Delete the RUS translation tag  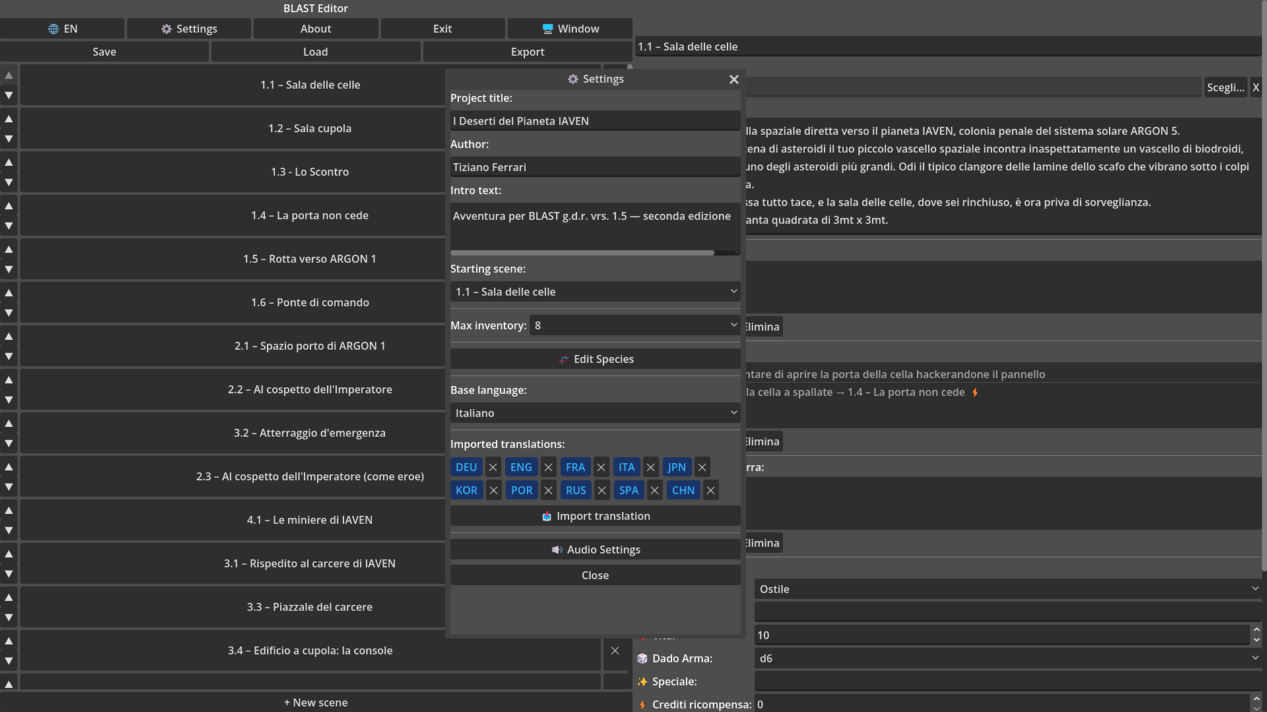[601, 490]
